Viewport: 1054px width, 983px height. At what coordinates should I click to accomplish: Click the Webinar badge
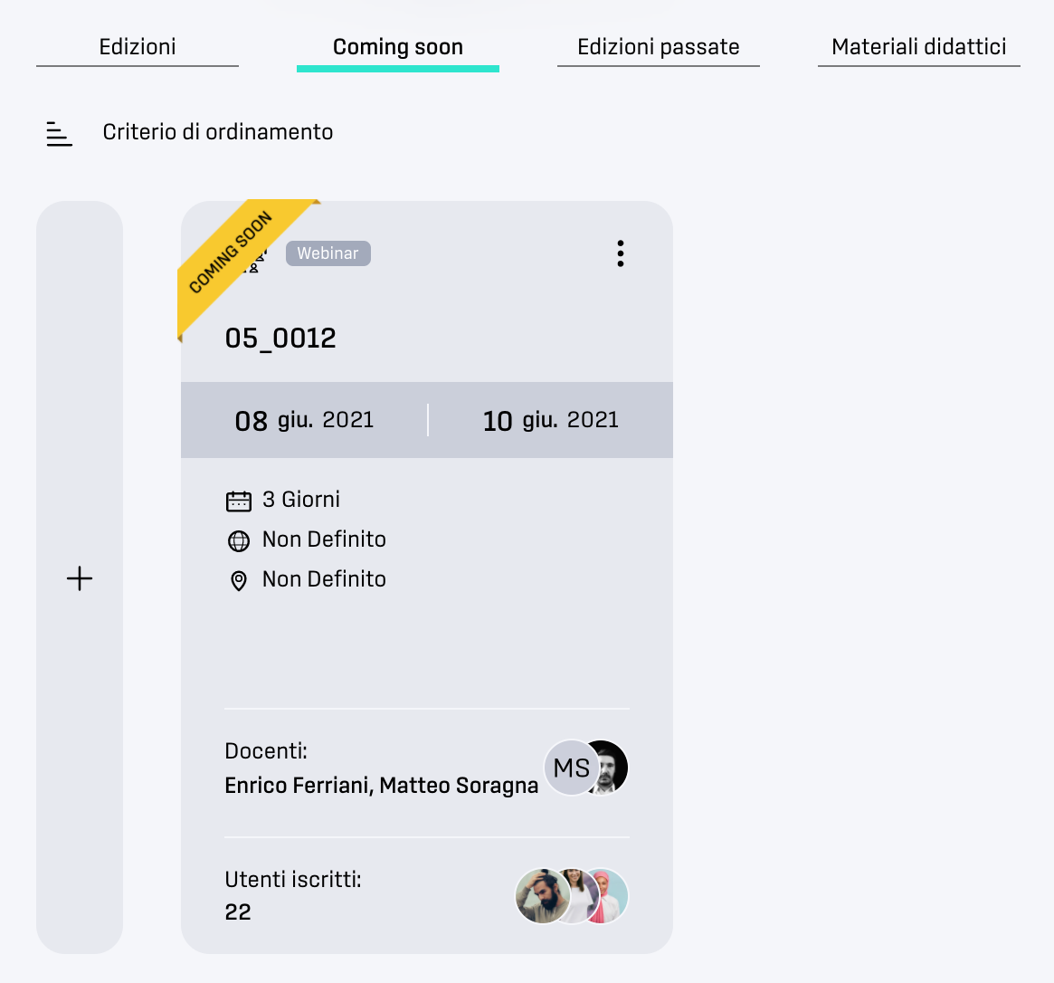pyautogui.click(x=328, y=253)
